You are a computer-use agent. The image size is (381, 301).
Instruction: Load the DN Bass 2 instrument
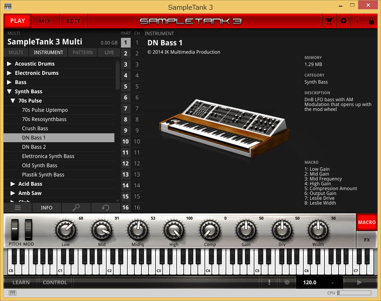(59, 147)
